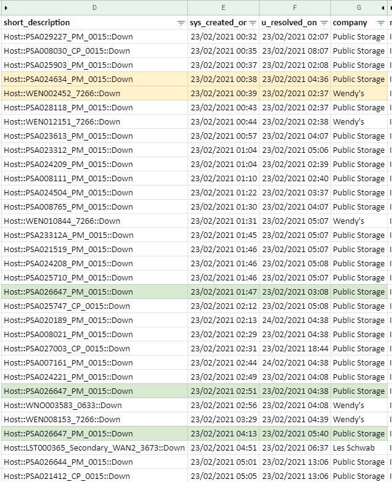Click the Les Schwab company cell
Viewport: 392px width, 482px height.
pos(359,447)
